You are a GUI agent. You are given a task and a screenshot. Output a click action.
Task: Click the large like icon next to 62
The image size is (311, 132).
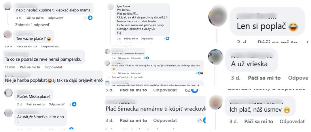pyautogui.click(x=195, y=90)
